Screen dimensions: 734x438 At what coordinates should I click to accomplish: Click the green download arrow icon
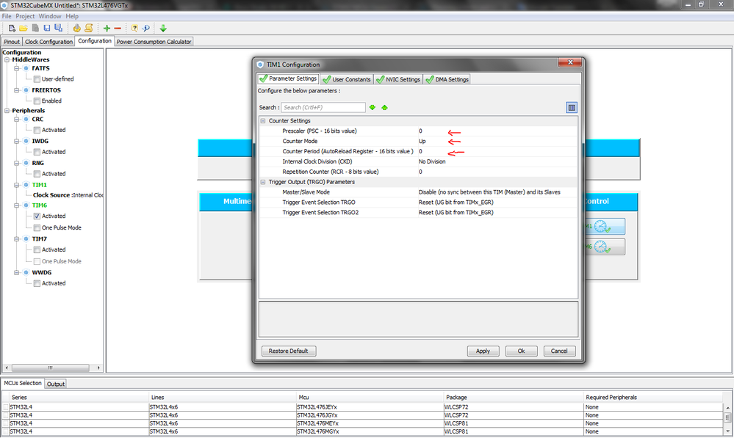(x=163, y=28)
